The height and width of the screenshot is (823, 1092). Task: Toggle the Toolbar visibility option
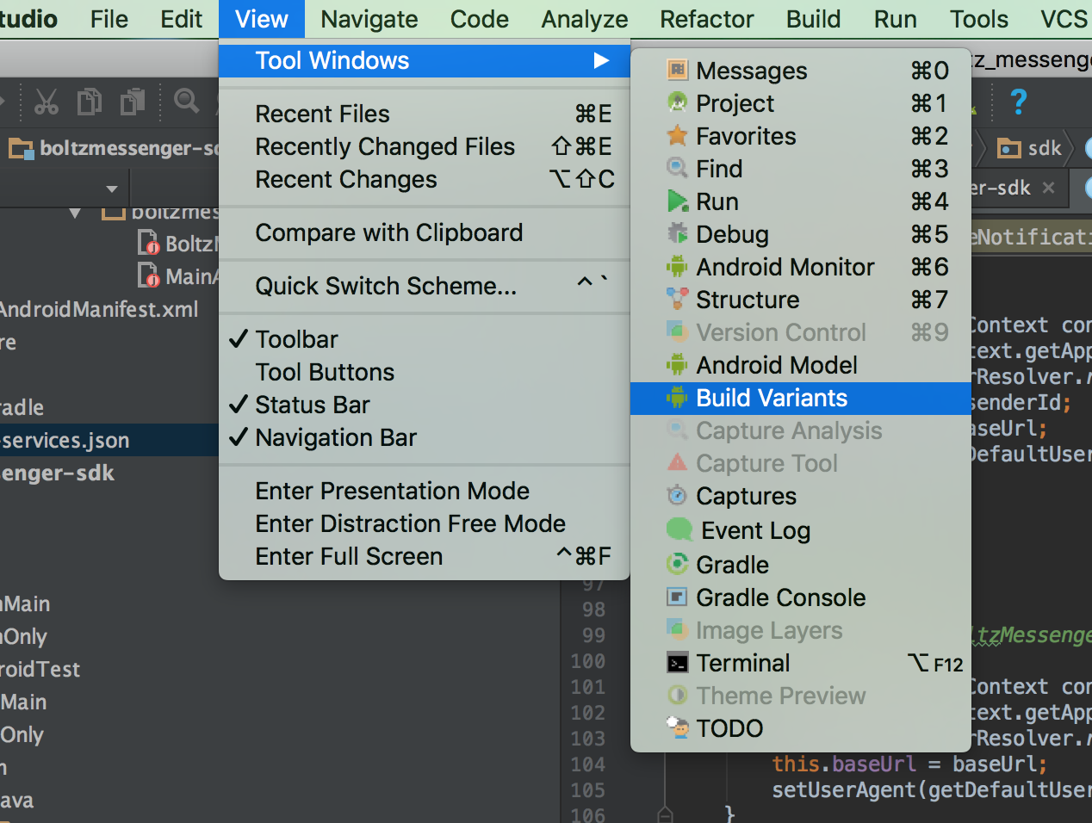425,339
